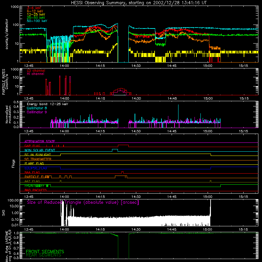Select the Collimator 8 legend label
The height and width of the screenshot is (262, 262).
[x=37, y=108]
